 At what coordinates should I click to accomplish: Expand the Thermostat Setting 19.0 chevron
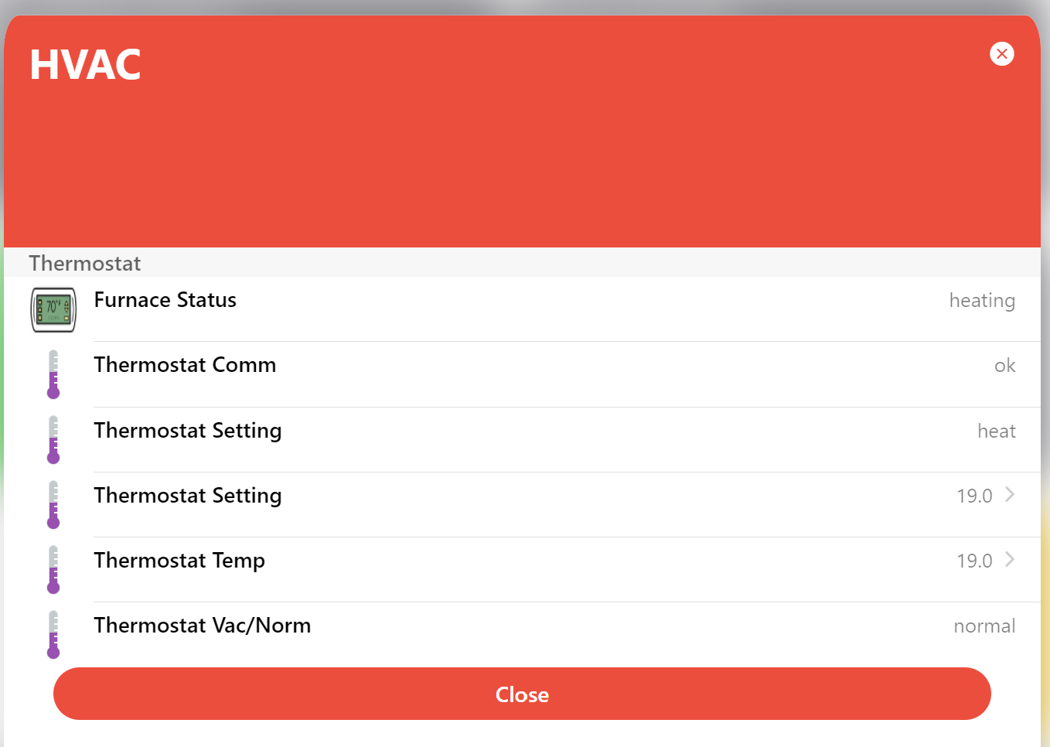coord(1010,494)
